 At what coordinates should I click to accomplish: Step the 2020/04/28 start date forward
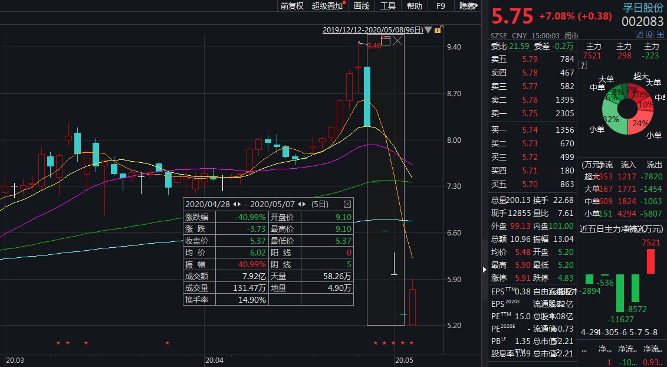point(240,204)
